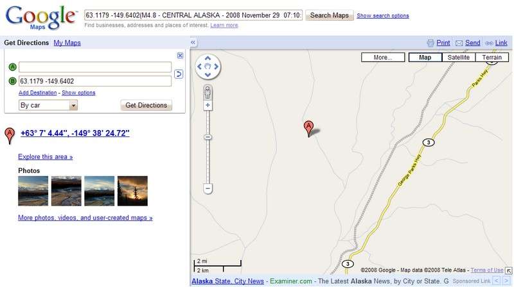Select the Map view button
Viewport: 514px width, 287px height.
tap(425, 57)
